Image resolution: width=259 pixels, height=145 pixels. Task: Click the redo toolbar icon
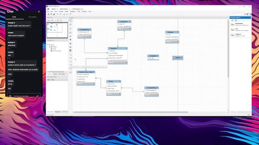click(61, 14)
